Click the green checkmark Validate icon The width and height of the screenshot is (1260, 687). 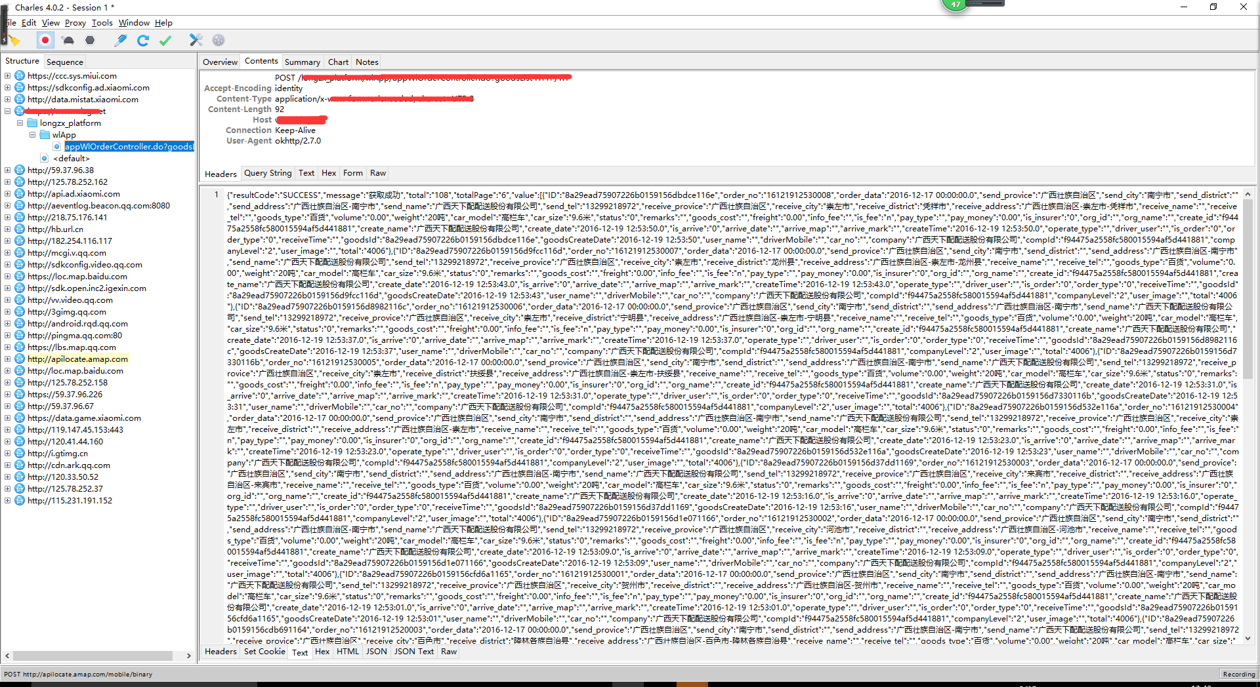[165, 41]
